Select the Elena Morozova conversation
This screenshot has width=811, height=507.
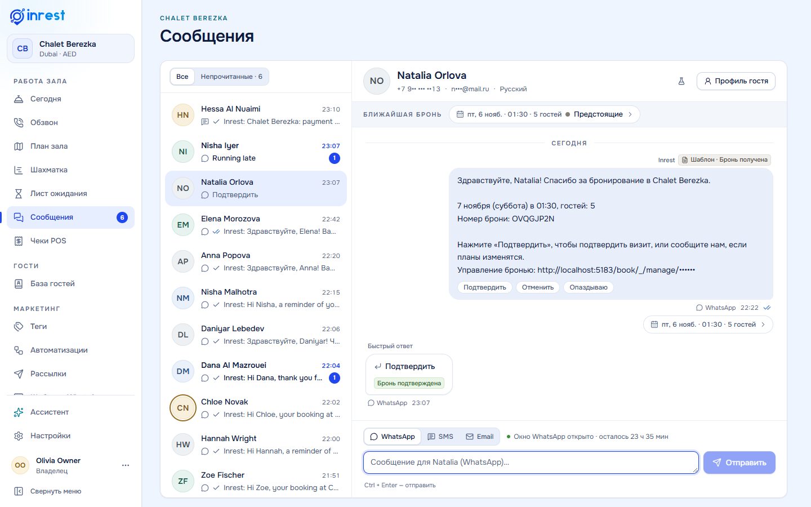(x=256, y=225)
